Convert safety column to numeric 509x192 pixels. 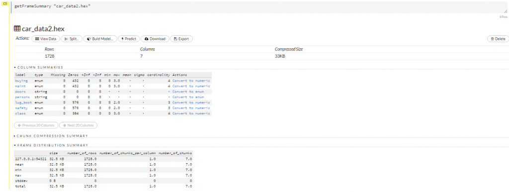pos(191,108)
